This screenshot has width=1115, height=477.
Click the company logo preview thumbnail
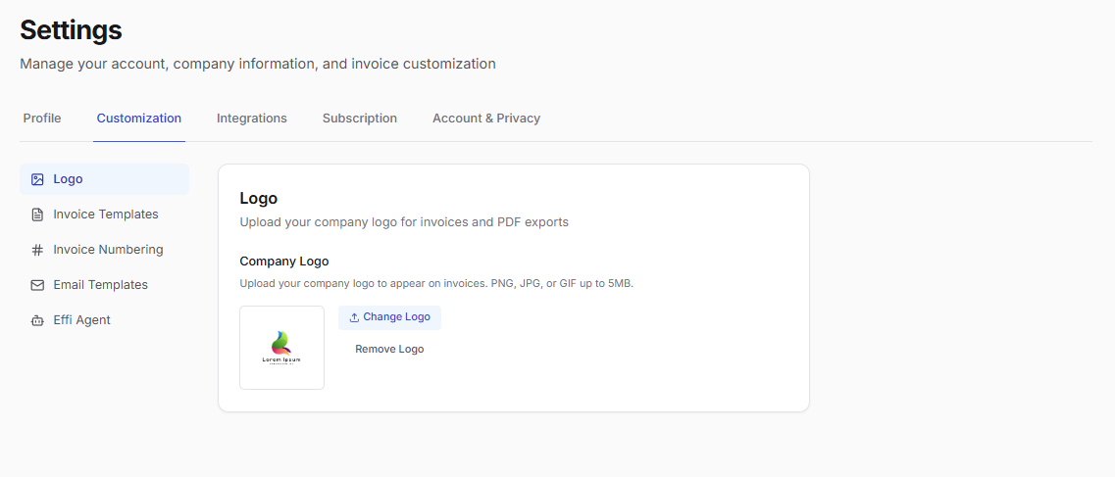point(281,348)
